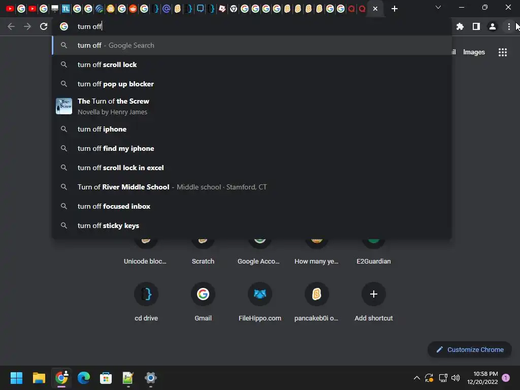This screenshot has height=390, width=520.
Task: Launch Microsoft Edge from the taskbar
Action: pyautogui.click(x=84, y=378)
